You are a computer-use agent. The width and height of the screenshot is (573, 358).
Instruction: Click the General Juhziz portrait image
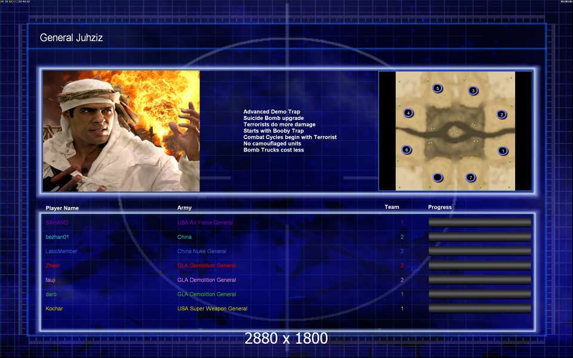[121, 131]
